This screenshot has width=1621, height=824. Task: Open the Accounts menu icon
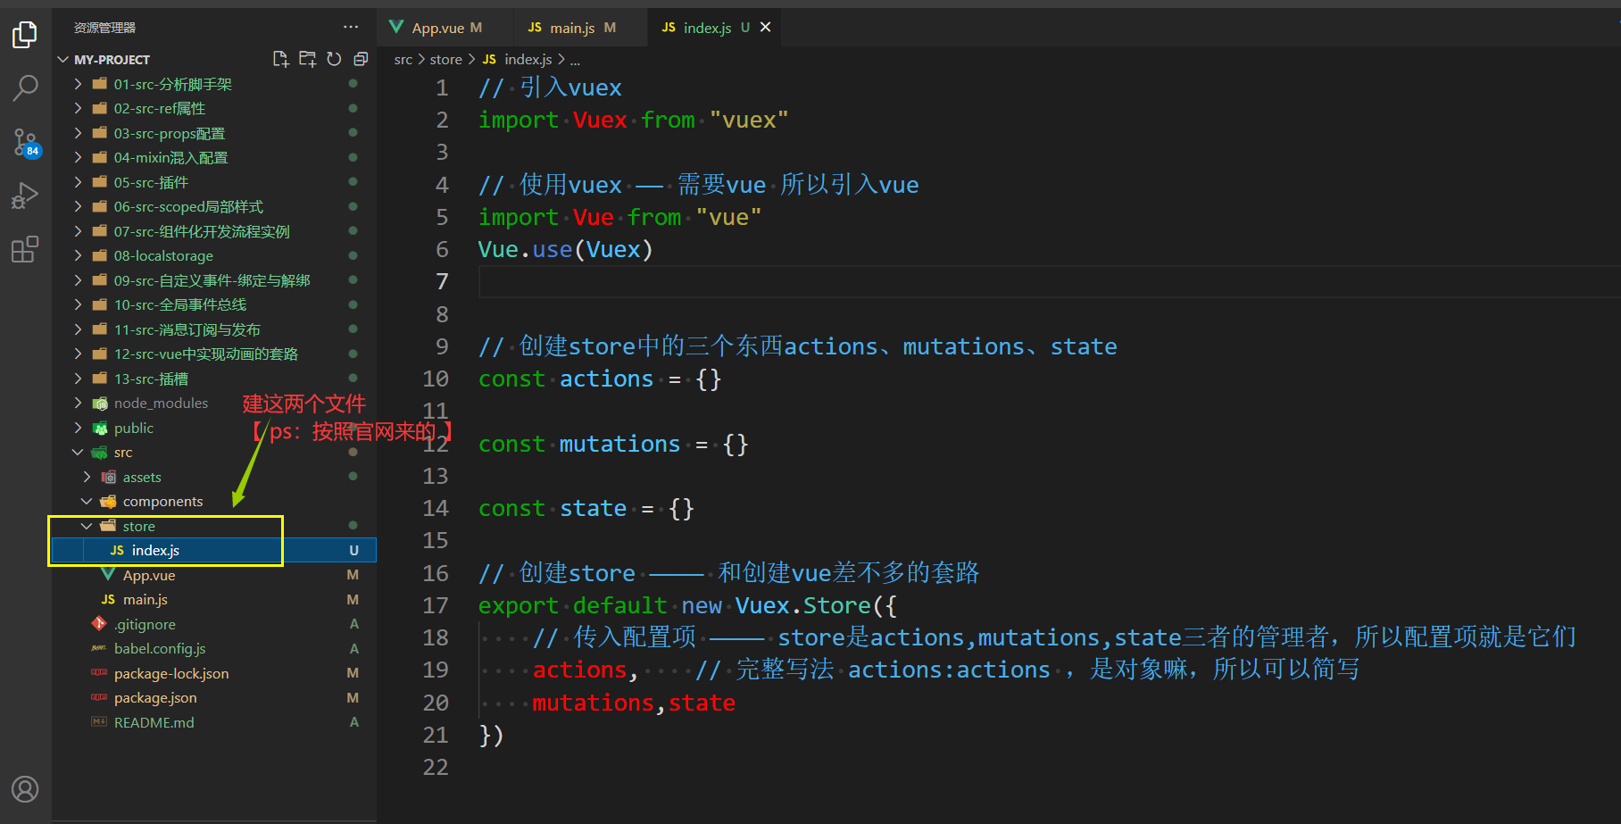coord(25,789)
